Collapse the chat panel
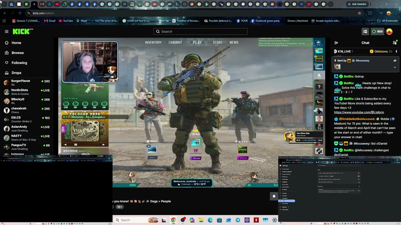Image resolution: width=401 pixels, height=225 pixels. (x=336, y=43)
